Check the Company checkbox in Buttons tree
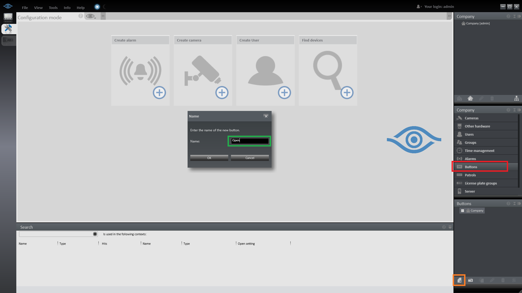The height and width of the screenshot is (293, 522). click(462, 211)
